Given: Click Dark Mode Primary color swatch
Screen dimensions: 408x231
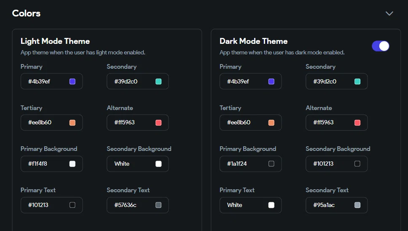Looking at the screenshot, I should coord(271,81).
